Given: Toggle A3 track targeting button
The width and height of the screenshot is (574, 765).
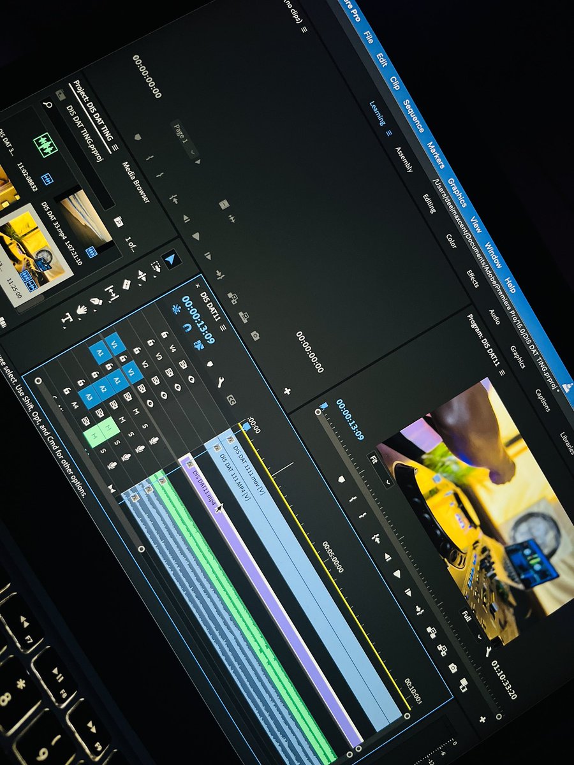Looking at the screenshot, I should (x=90, y=397).
